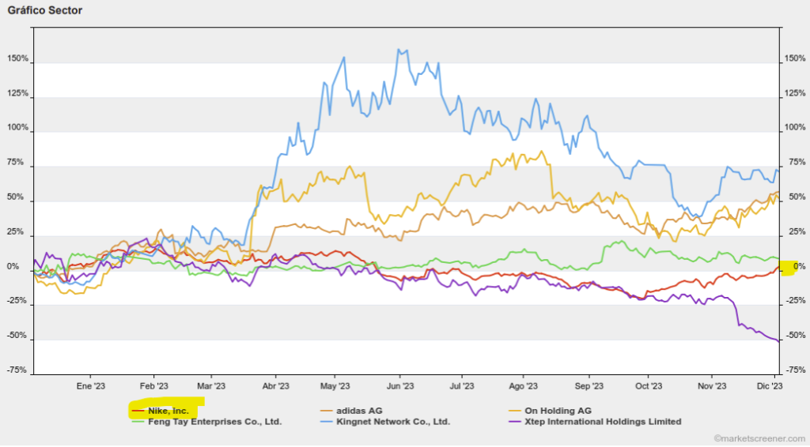Hide the Feng Tay Enterprises Co., Ltd. series
The image size is (810, 447).
214,422
